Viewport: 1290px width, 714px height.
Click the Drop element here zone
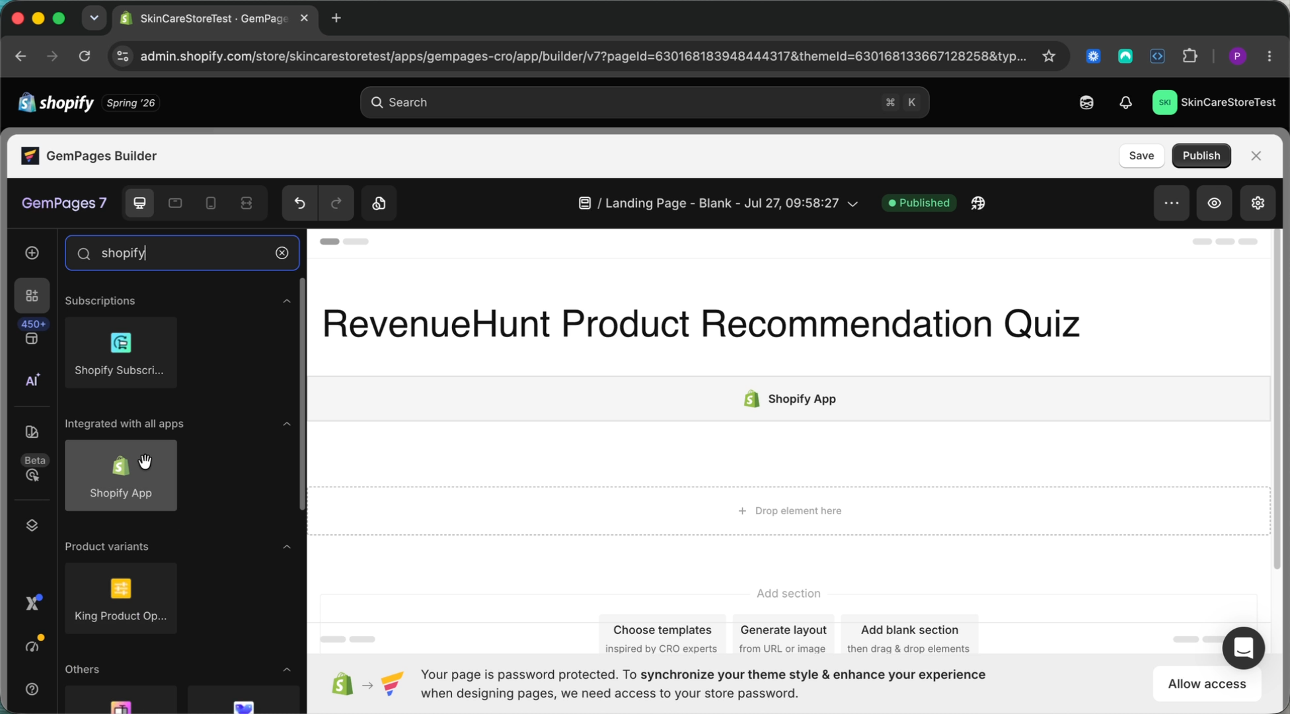788,511
